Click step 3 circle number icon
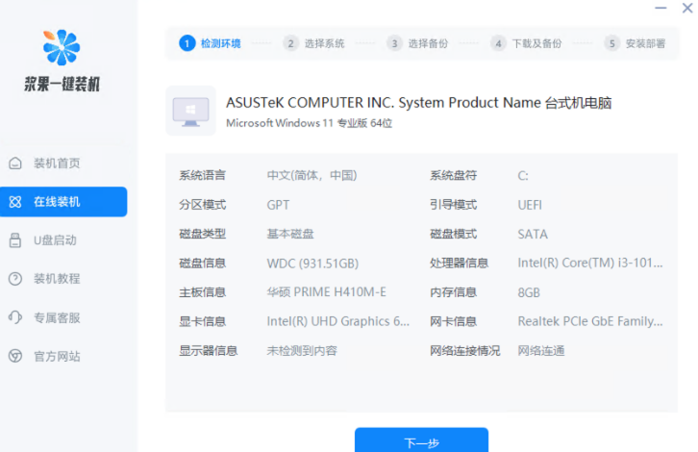This screenshot has height=452, width=698. pos(394,43)
